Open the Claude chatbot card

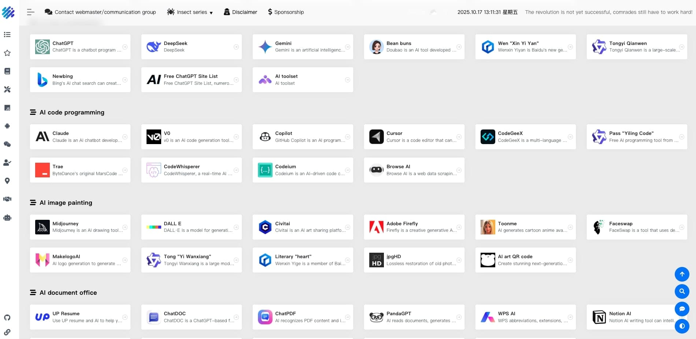click(x=80, y=137)
